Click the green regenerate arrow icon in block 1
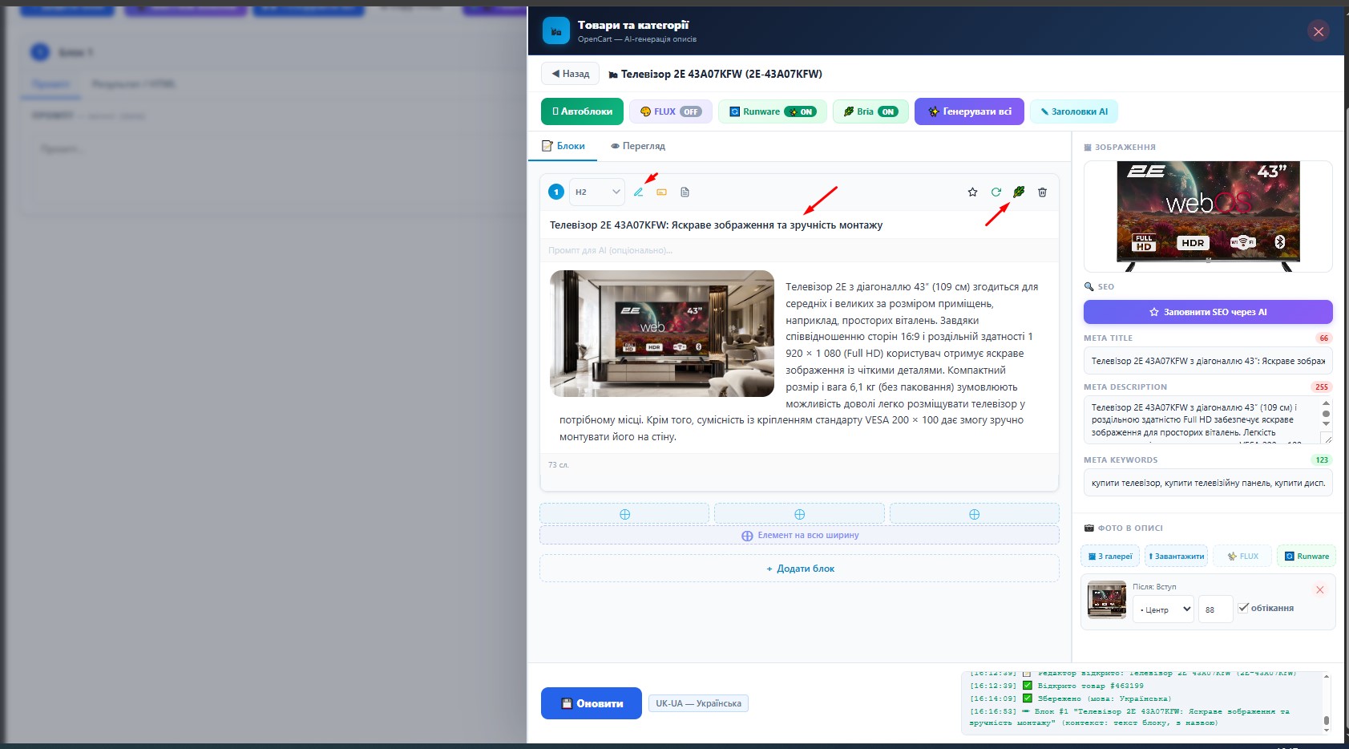1349x749 pixels. pyautogui.click(x=996, y=192)
